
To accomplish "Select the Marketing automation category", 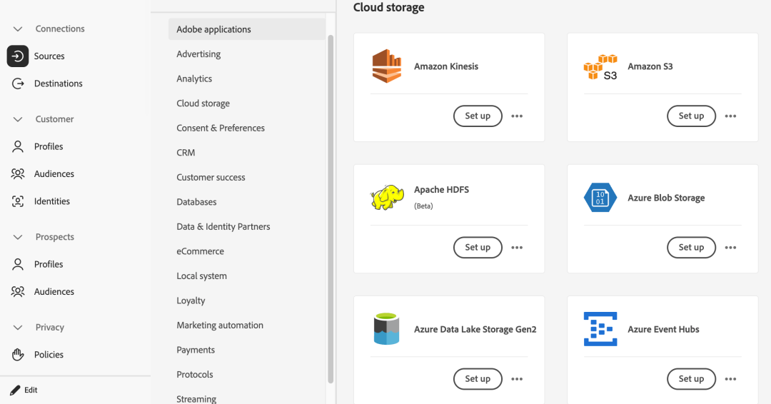I will coord(220,325).
